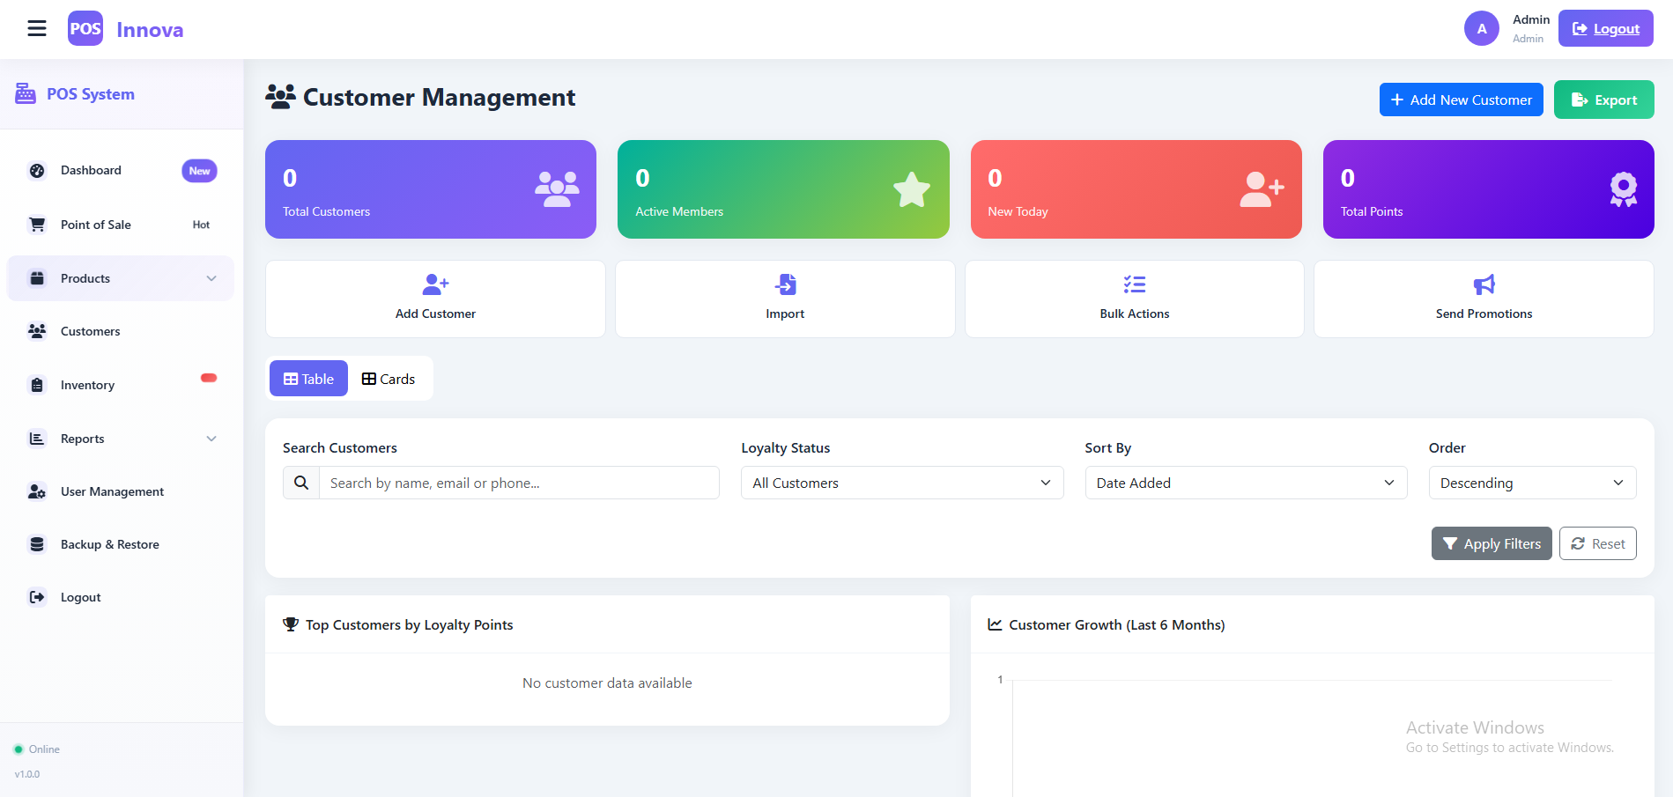Switch to Cards view
The image size is (1673, 797).
pos(389,379)
